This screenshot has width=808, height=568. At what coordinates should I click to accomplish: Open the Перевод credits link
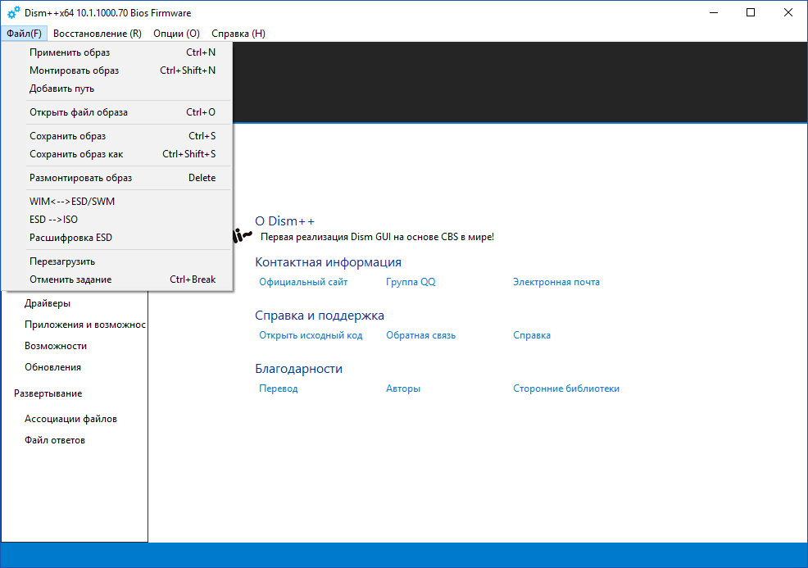tap(279, 389)
